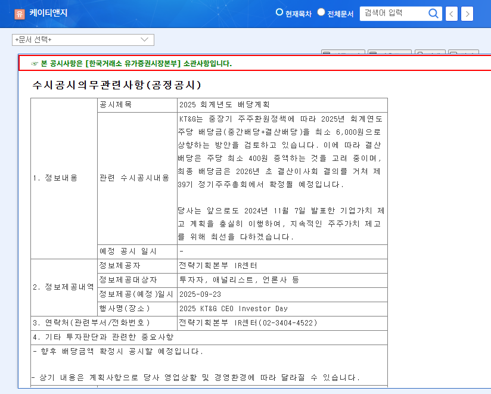Click the line starting 상기 내용은 계획사항으로

[196, 378]
